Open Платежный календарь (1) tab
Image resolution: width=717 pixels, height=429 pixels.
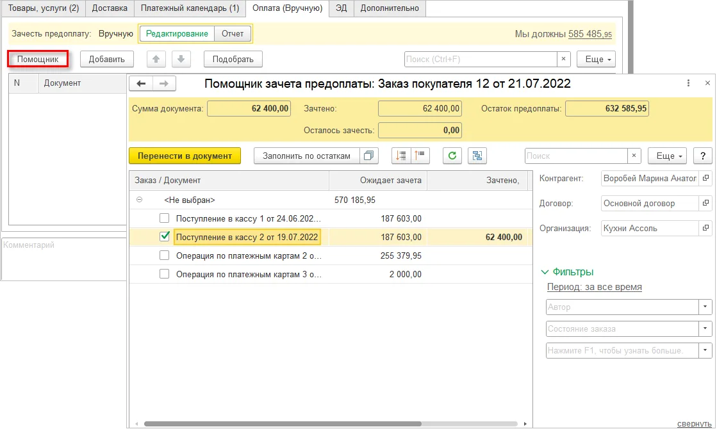coord(190,8)
